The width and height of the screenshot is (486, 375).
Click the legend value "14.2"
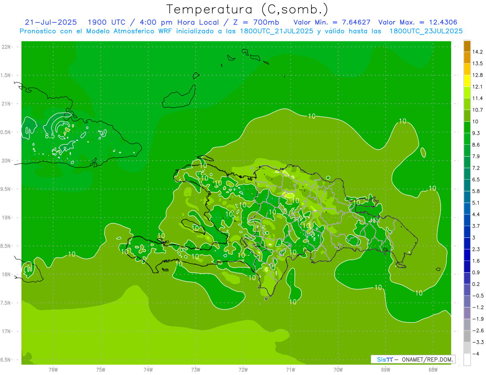click(478, 52)
